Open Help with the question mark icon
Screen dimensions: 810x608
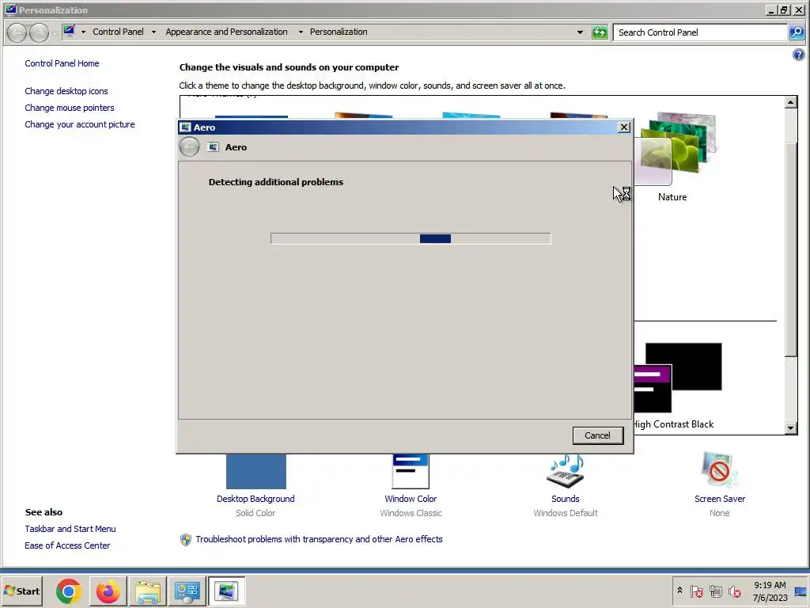tap(798, 55)
